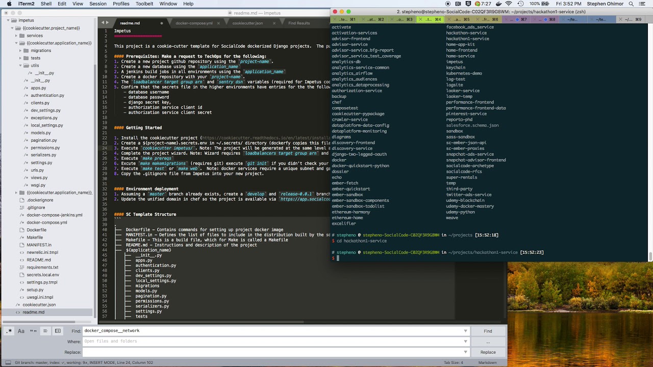
Task: Open requirements.txt in sidebar
Action: tap(42, 267)
